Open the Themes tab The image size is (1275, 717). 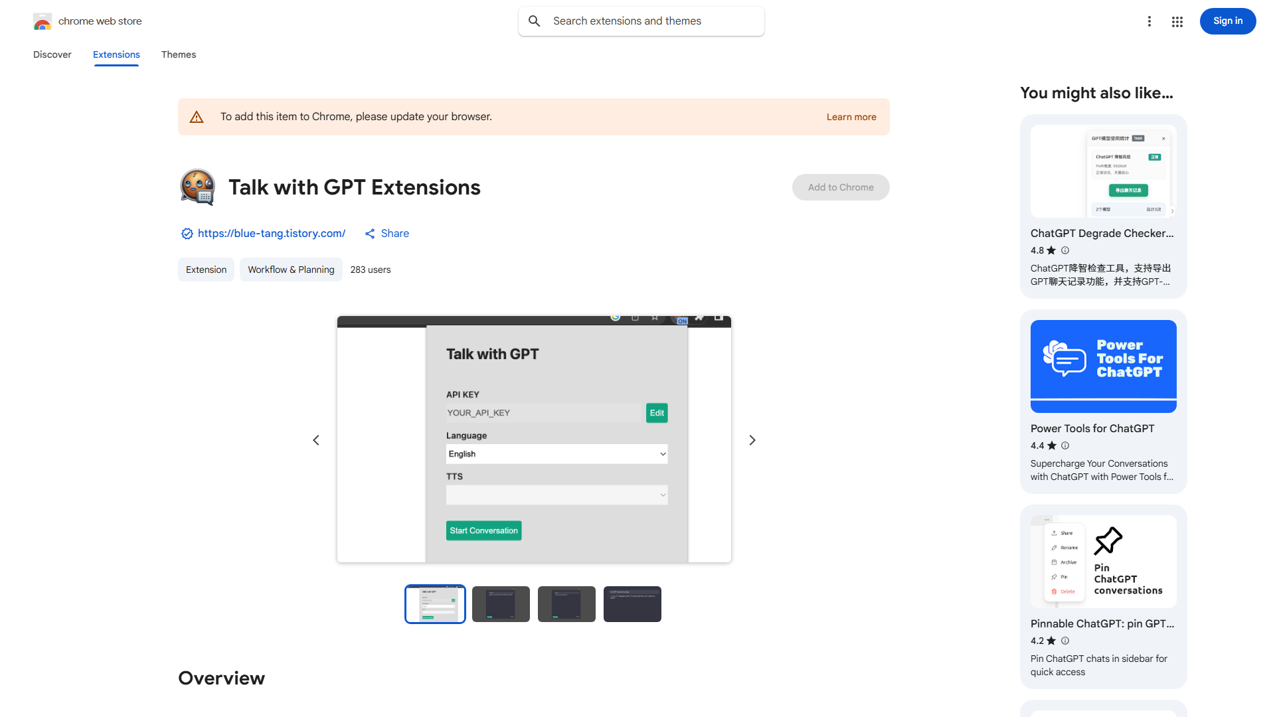click(179, 54)
